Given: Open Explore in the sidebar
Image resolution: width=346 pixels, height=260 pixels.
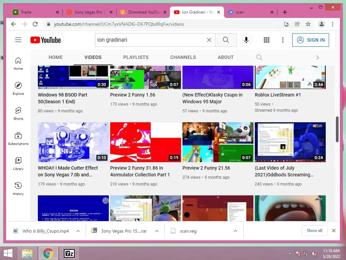Looking at the screenshot, I should click(18, 89).
